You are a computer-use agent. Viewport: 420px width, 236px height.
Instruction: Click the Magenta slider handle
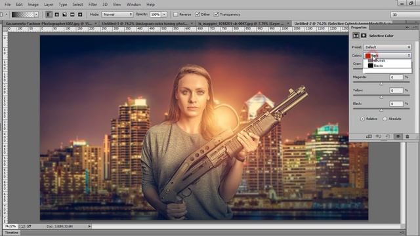pos(381,84)
